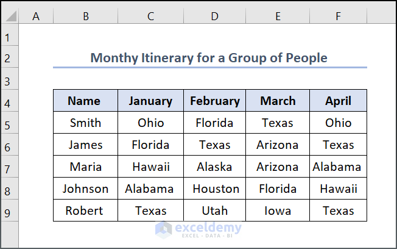
Task: Select column B header
Action: point(85,17)
